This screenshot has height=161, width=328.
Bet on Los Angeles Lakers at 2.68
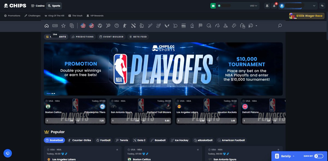pyautogui.click(x=191, y=120)
